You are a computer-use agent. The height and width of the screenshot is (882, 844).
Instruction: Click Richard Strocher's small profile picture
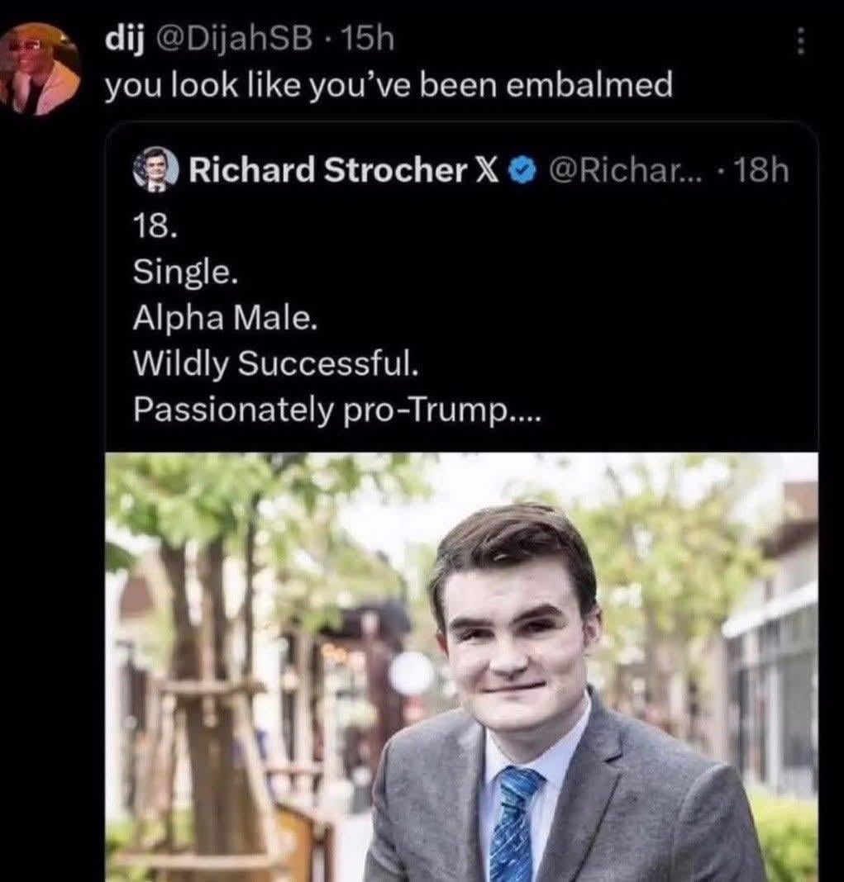(x=155, y=170)
